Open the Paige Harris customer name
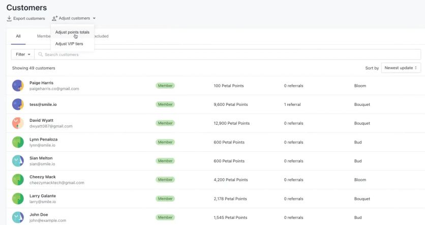This screenshot has height=225, width=425. 42,83
